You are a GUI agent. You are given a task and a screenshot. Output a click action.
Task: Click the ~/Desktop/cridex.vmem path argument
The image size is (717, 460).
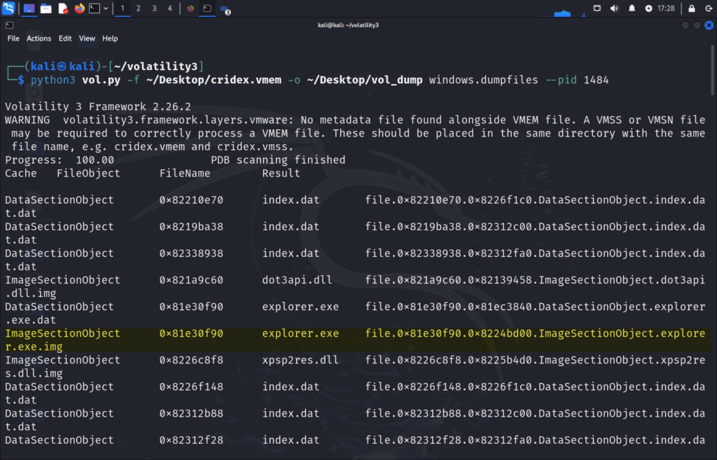[214, 80]
